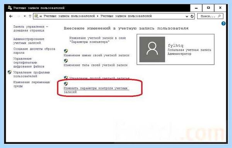Image resolution: width=232 pixels, height=148 pixels.
Task: Click the user accounts icon in address bar
Action: (36, 16)
